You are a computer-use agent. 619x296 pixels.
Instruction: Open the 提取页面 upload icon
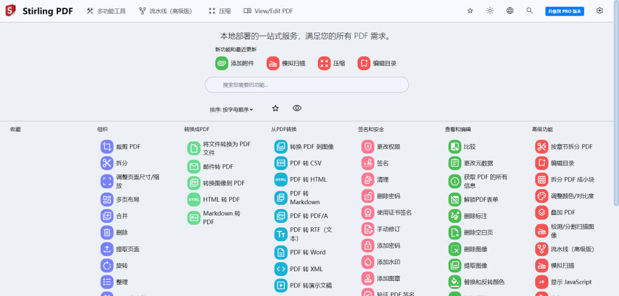tap(107, 249)
